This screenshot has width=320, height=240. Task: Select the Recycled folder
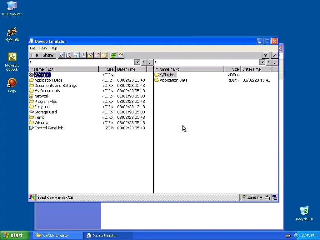[x=42, y=107]
